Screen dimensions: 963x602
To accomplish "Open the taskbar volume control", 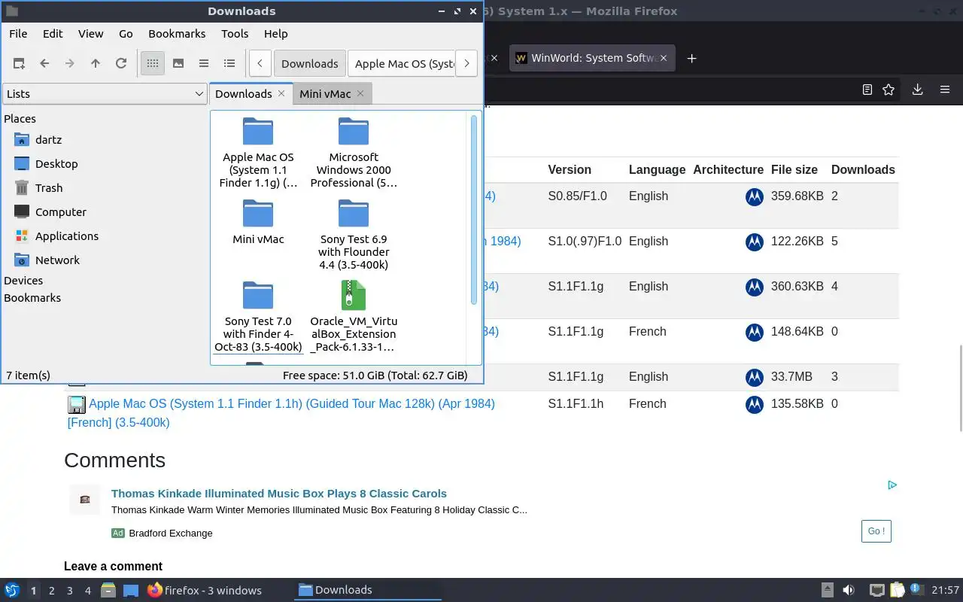I will [x=849, y=590].
